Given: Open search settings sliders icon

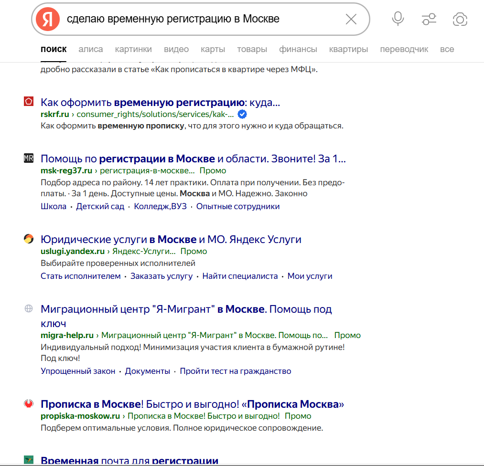Looking at the screenshot, I should click(x=429, y=19).
